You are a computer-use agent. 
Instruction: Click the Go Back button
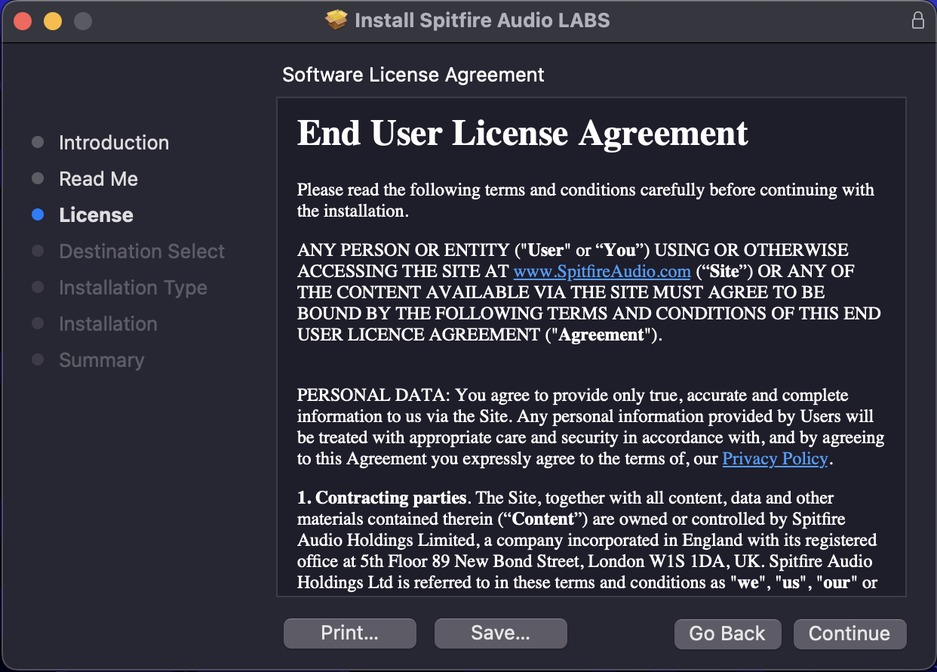click(x=727, y=633)
